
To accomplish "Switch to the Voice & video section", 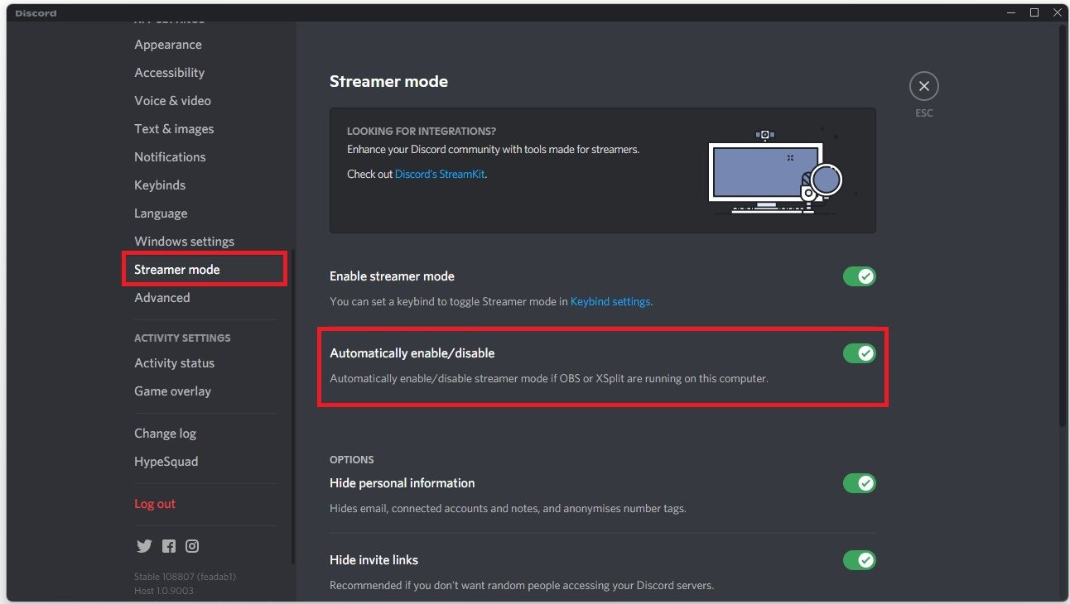I will pos(172,100).
